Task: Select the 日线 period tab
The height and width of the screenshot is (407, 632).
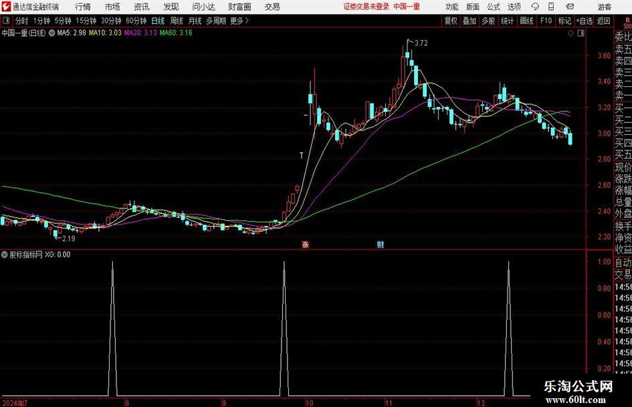Action: click(x=158, y=21)
